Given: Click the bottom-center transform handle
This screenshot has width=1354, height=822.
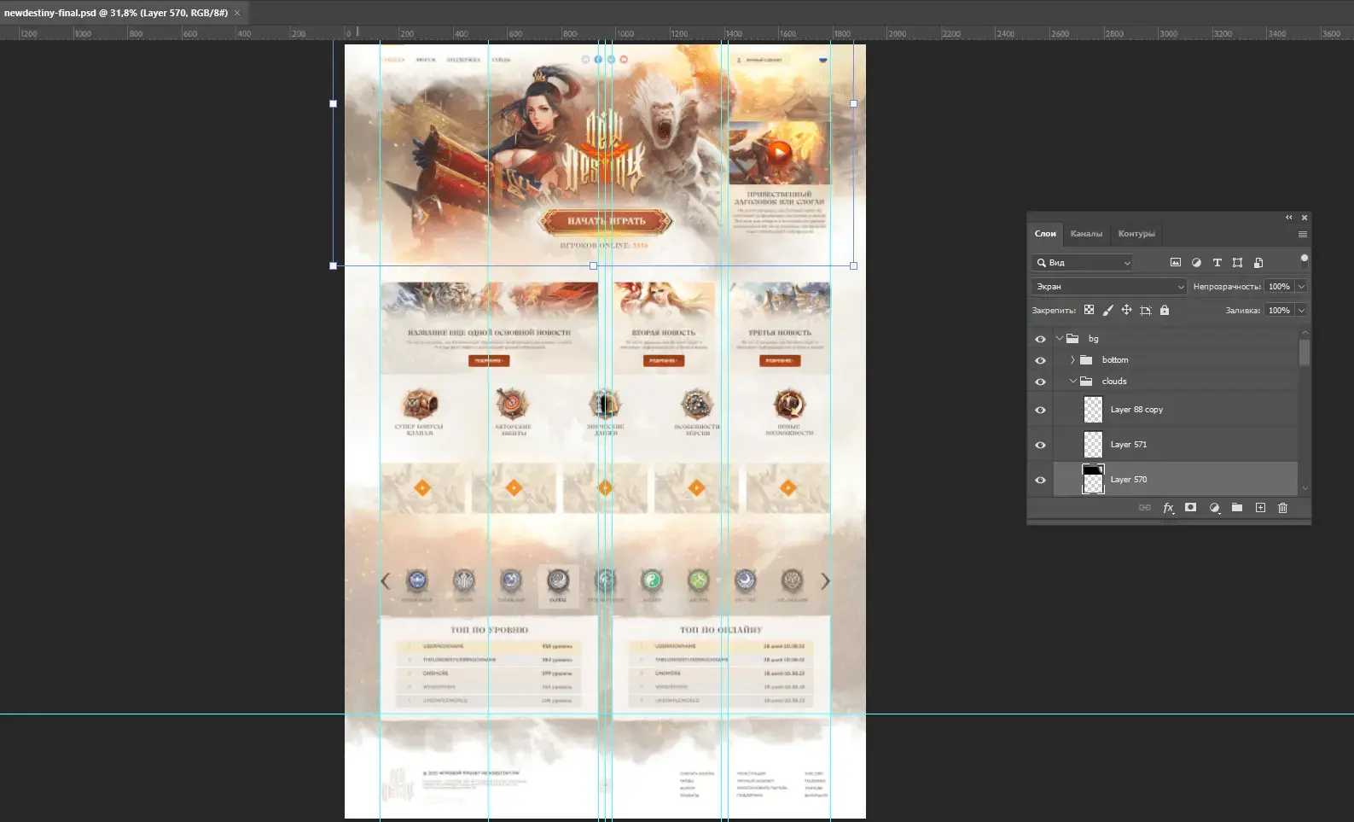Looking at the screenshot, I should (x=594, y=265).
